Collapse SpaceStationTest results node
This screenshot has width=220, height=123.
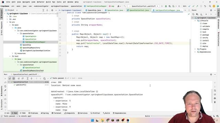(9, 82)
